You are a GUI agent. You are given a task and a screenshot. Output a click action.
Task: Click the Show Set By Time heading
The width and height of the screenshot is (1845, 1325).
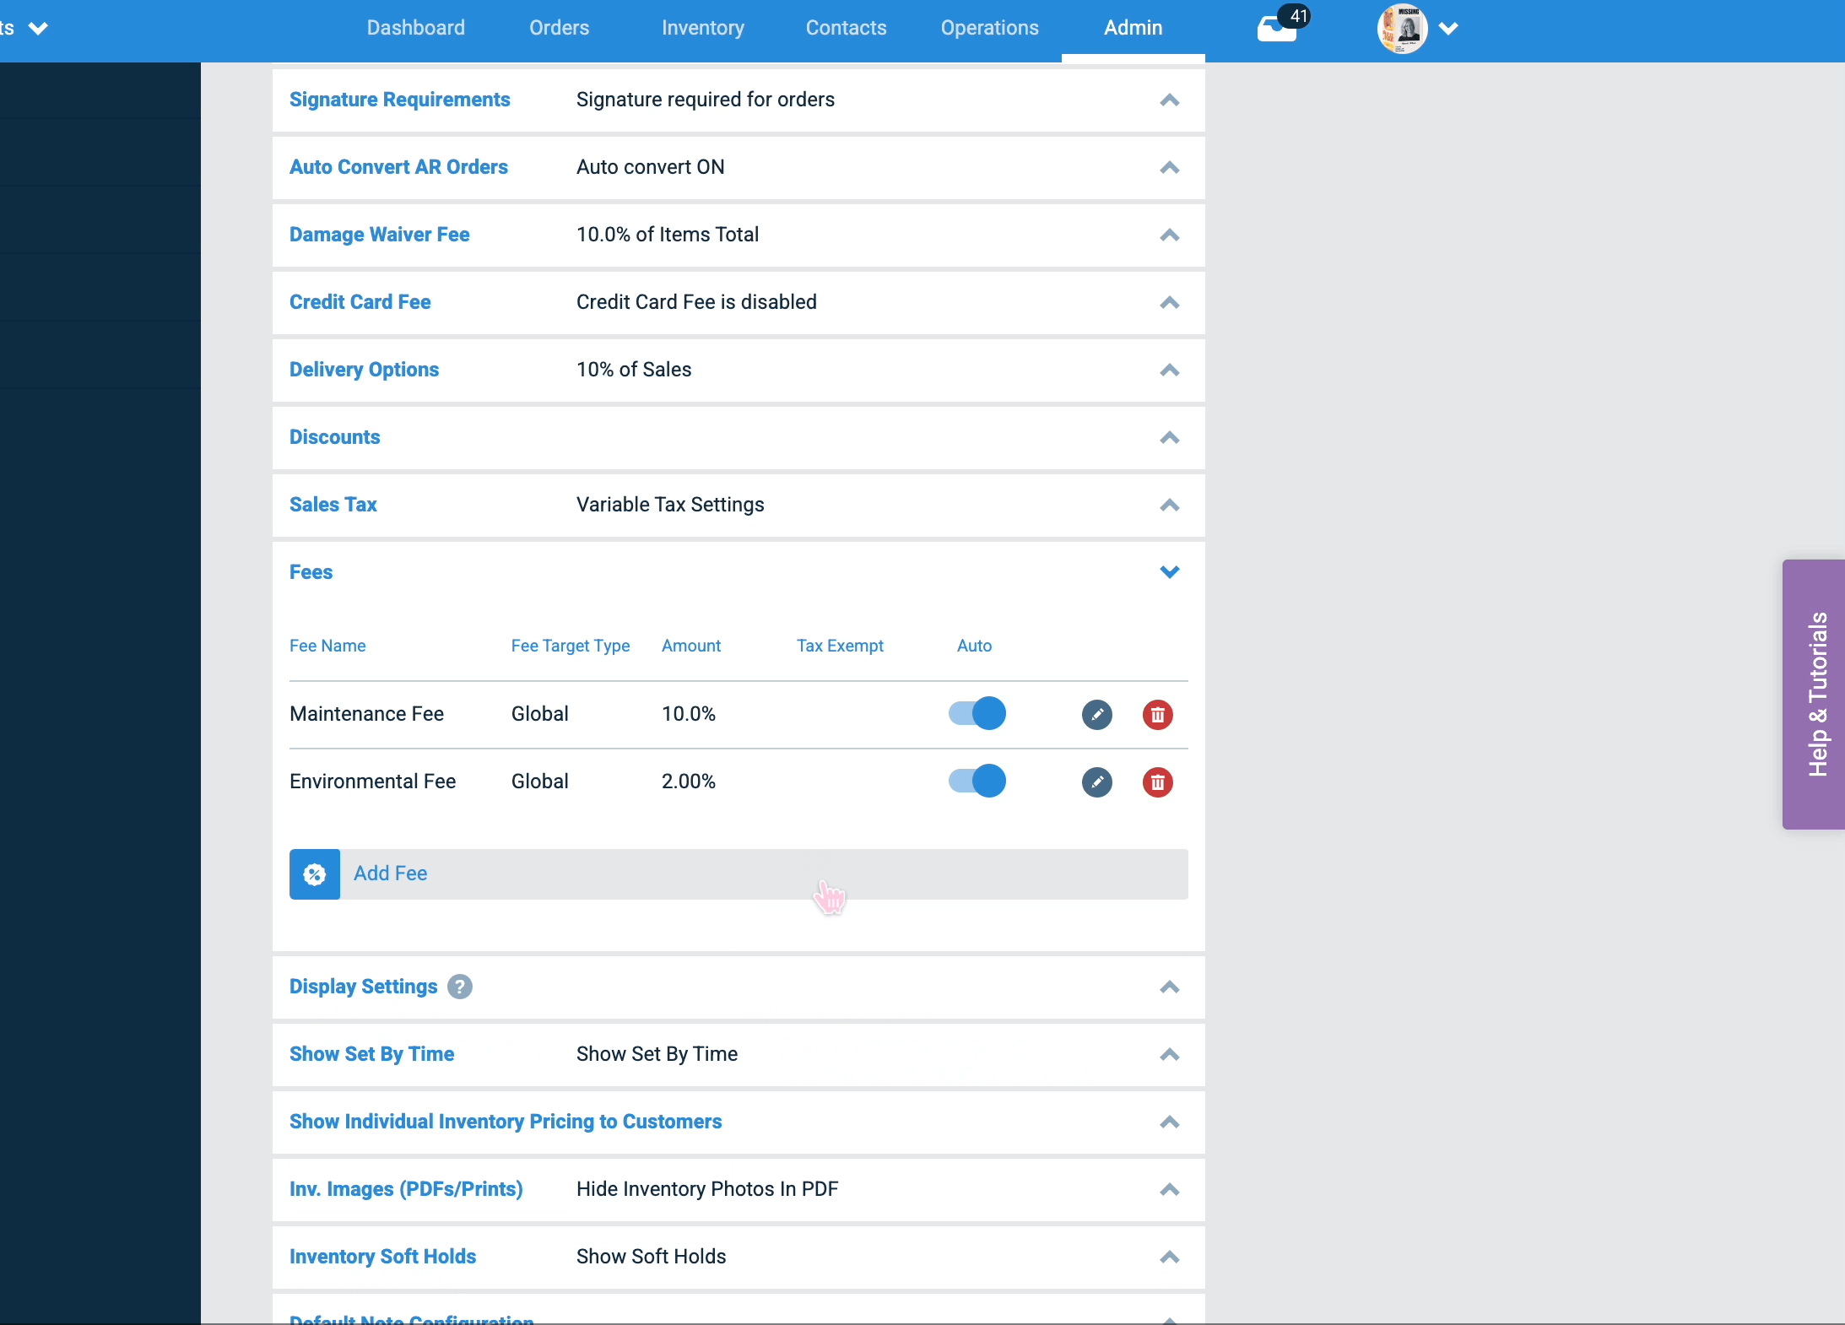point(372,1054)
